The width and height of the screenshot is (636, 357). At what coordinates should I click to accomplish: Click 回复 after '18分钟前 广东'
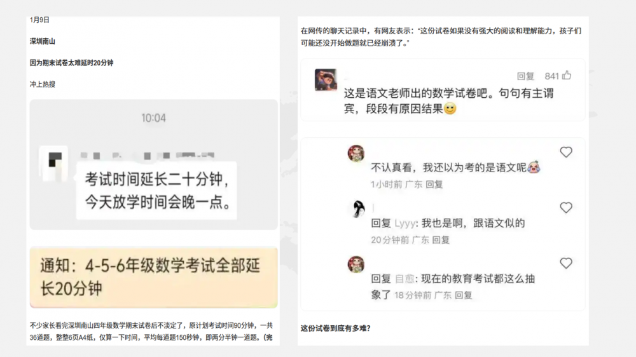463,295
